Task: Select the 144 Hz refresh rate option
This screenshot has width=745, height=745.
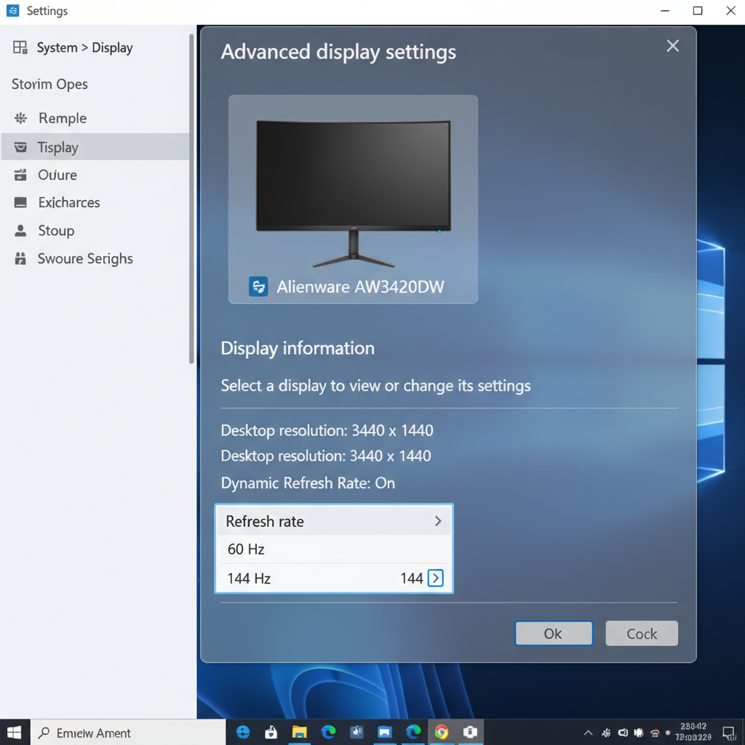Action: pos(333,578)
